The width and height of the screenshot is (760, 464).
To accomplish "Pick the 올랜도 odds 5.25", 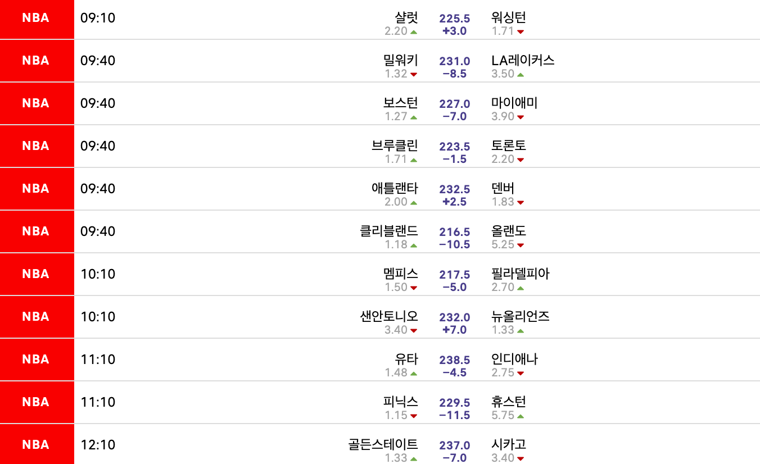I will 503,245.
